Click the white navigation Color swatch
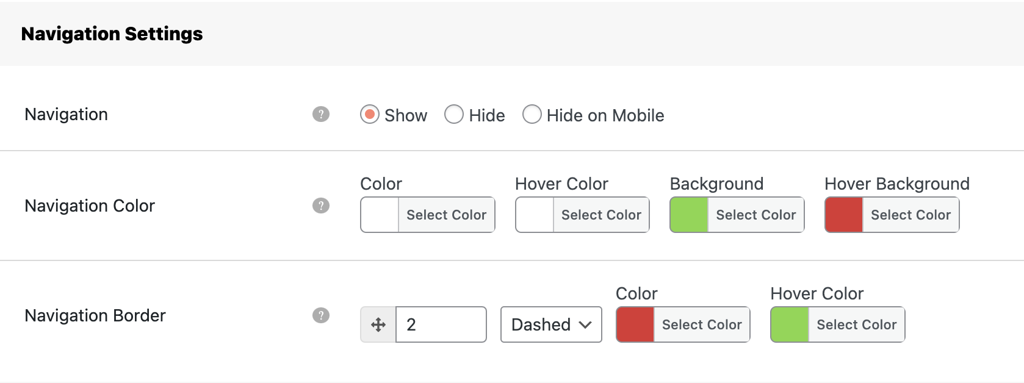Screen dimensions: 1024x383 coord(380,215)
